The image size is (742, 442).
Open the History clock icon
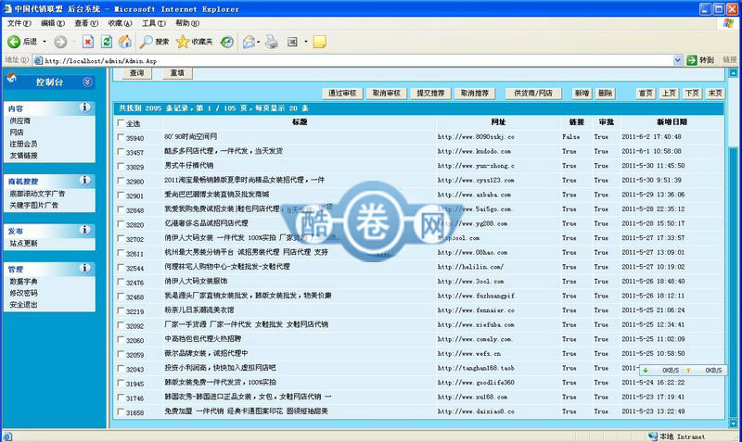pyautogui.click(x=226, y=42)
